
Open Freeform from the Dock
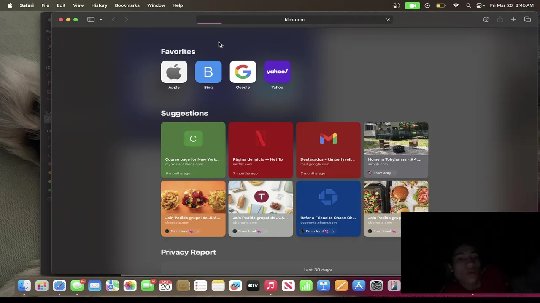(235, 286)
